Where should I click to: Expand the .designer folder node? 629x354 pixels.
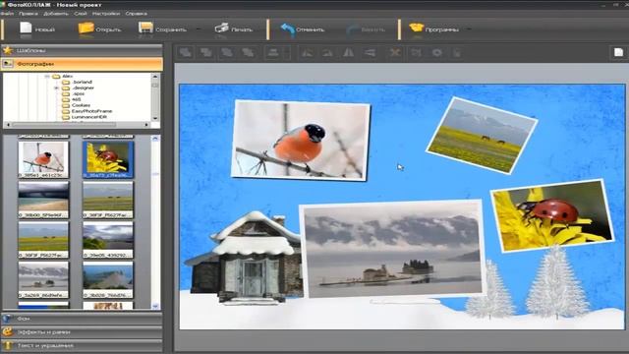pos(57,88)
